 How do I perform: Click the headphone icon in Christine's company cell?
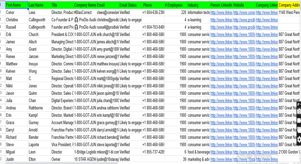tap(76, 20)
